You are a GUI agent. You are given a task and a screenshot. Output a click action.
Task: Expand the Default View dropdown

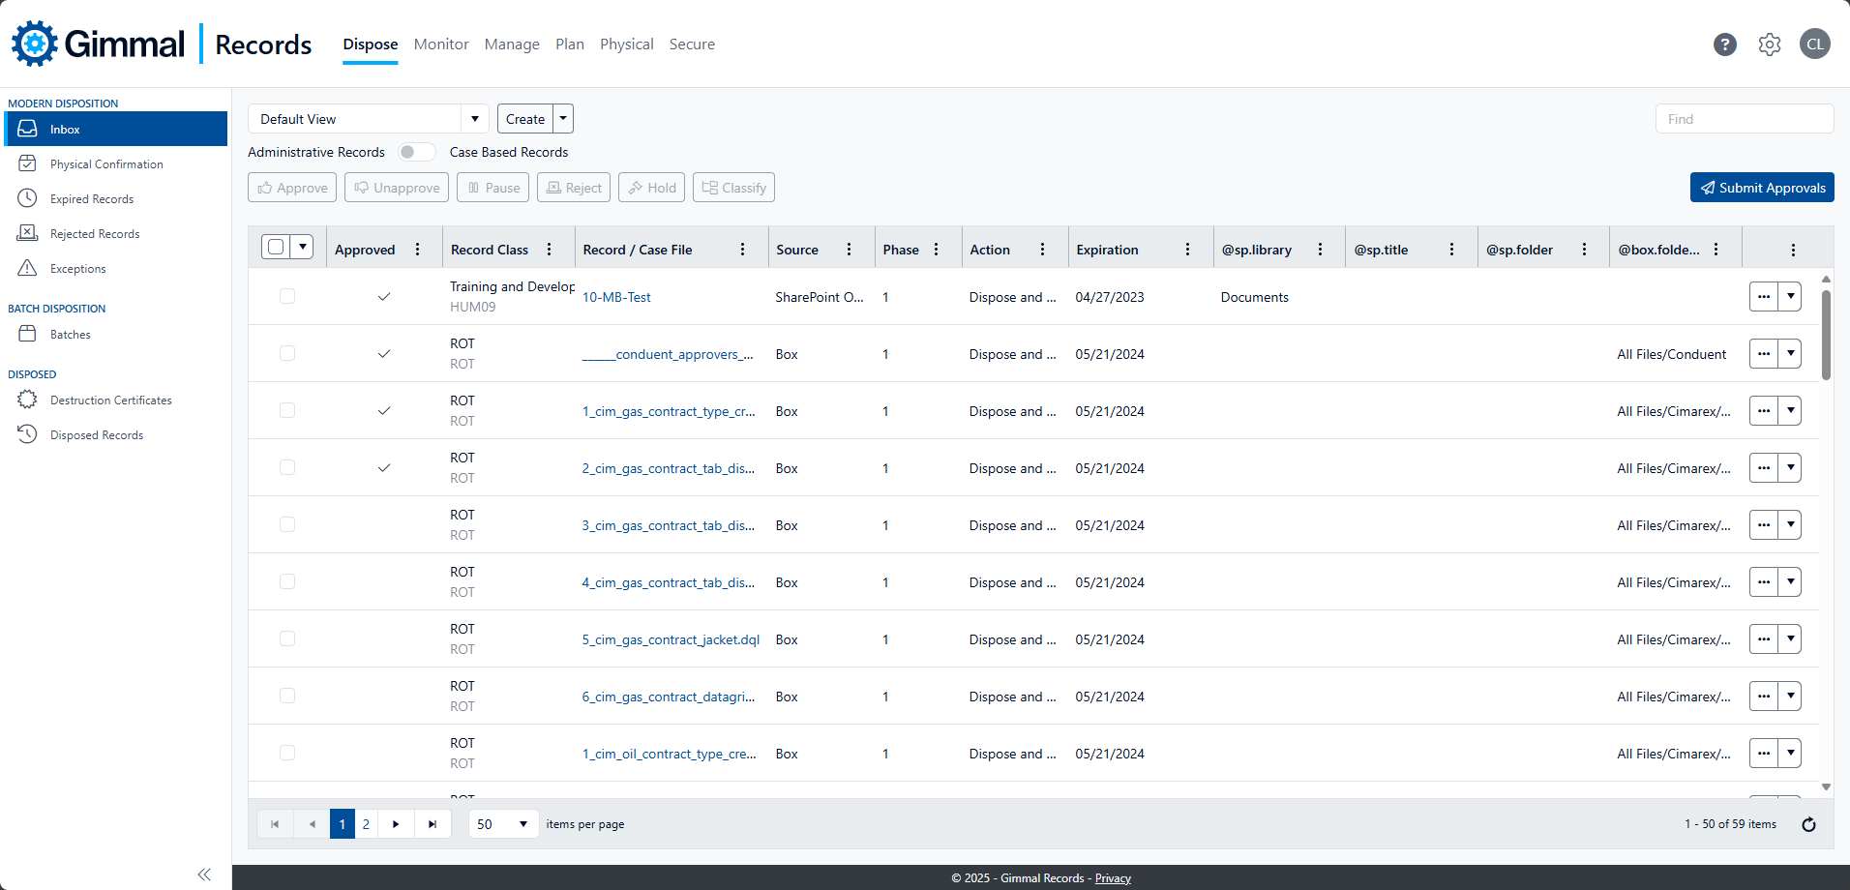tap(474, 119)
